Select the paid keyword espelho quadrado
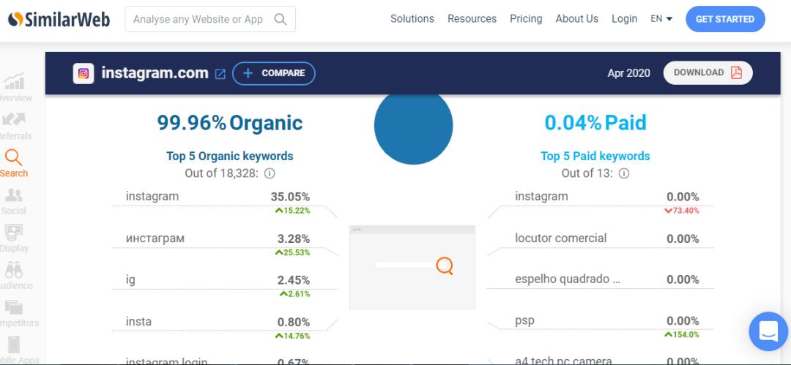791x365 pixels. (568, 279)
